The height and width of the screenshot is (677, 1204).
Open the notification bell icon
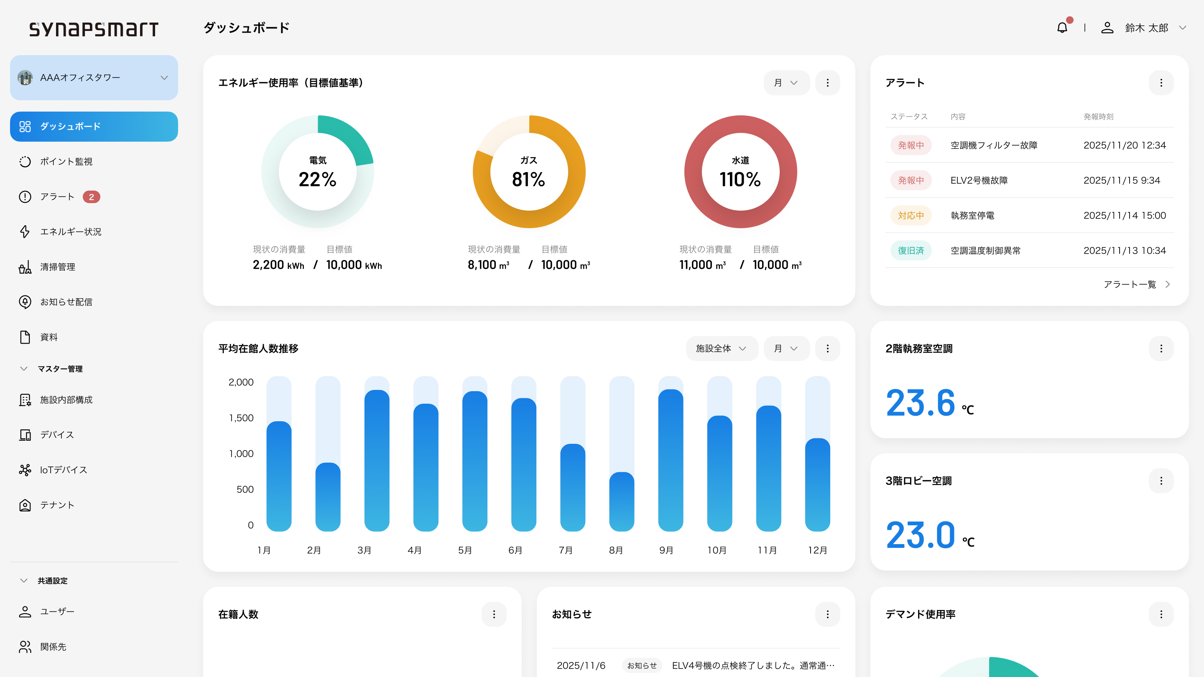coord(1062,28)
